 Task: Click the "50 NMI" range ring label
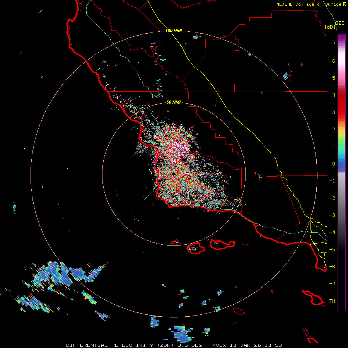(x=174, y=102)
